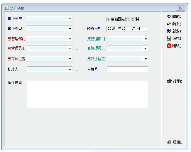Screen dimensions: 191x152
Task: Click inside the 备注信息 text area
Action: (87, 94)
